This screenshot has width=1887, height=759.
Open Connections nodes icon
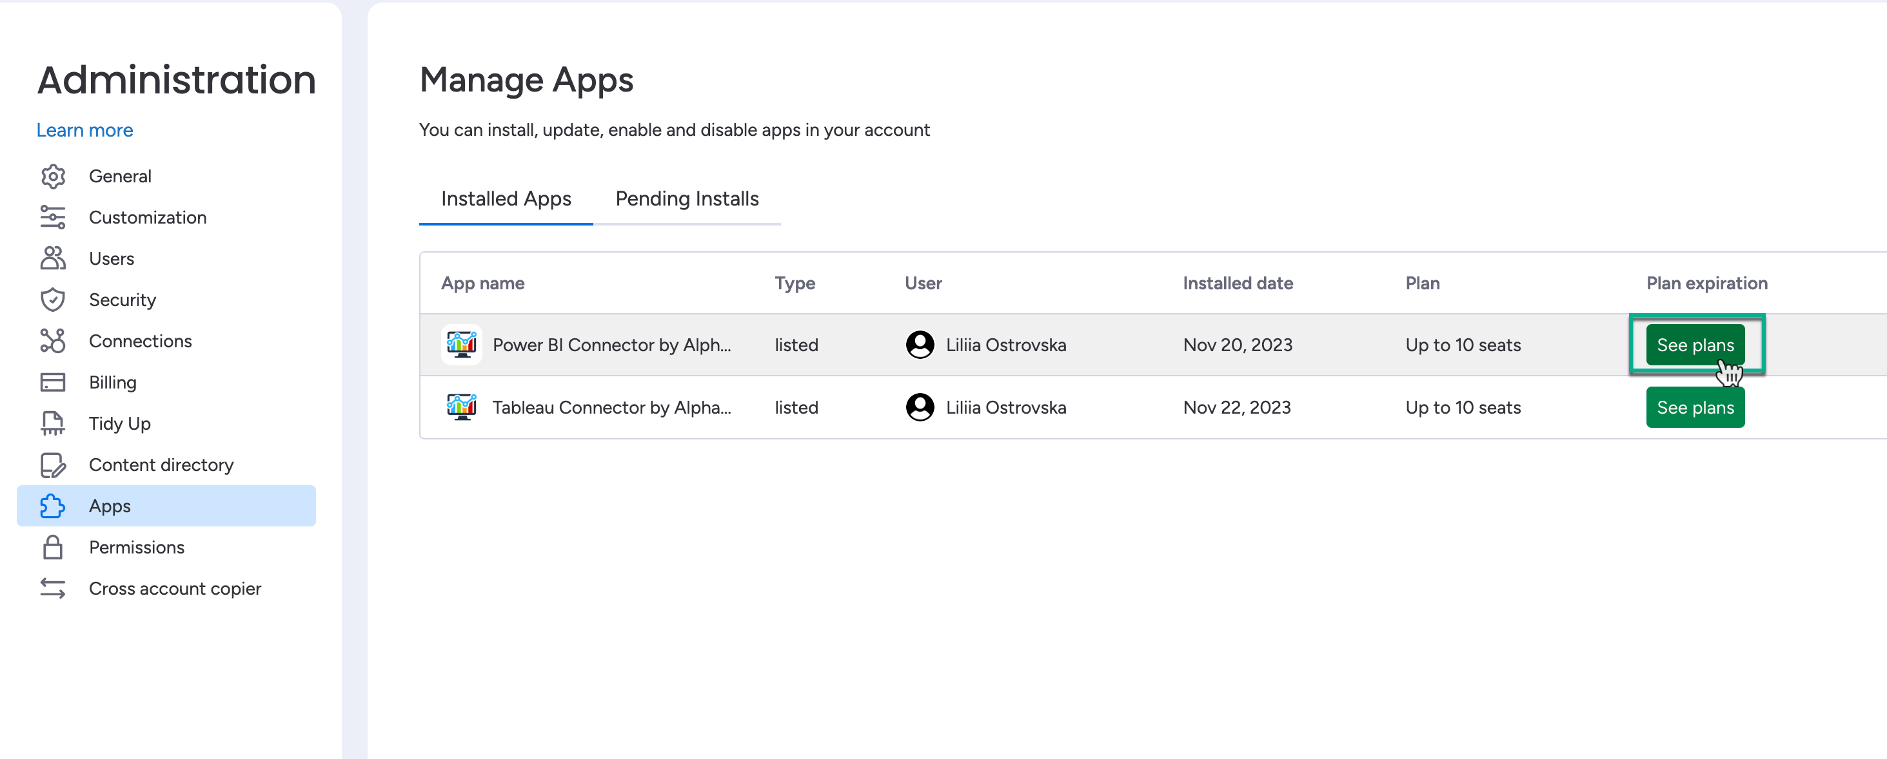53,341
